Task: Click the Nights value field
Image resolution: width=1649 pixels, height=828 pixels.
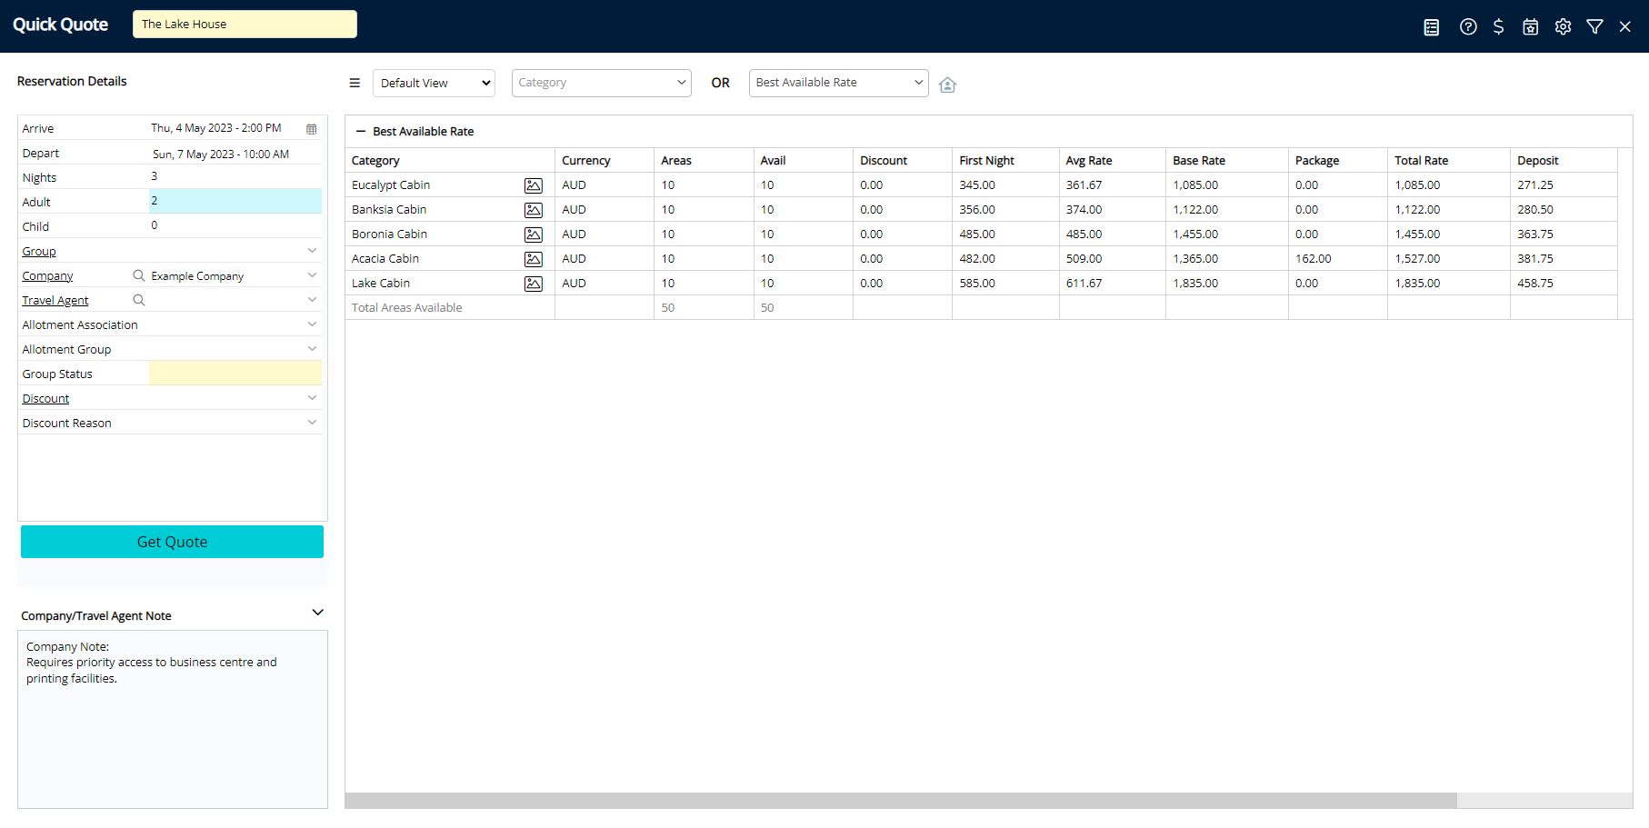Action: click(235, 176)
